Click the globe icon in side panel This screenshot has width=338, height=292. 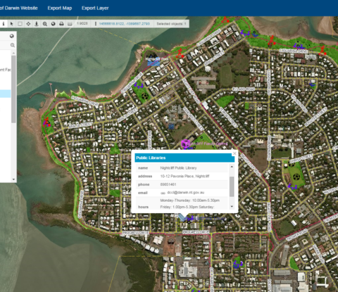click(12, 36)
